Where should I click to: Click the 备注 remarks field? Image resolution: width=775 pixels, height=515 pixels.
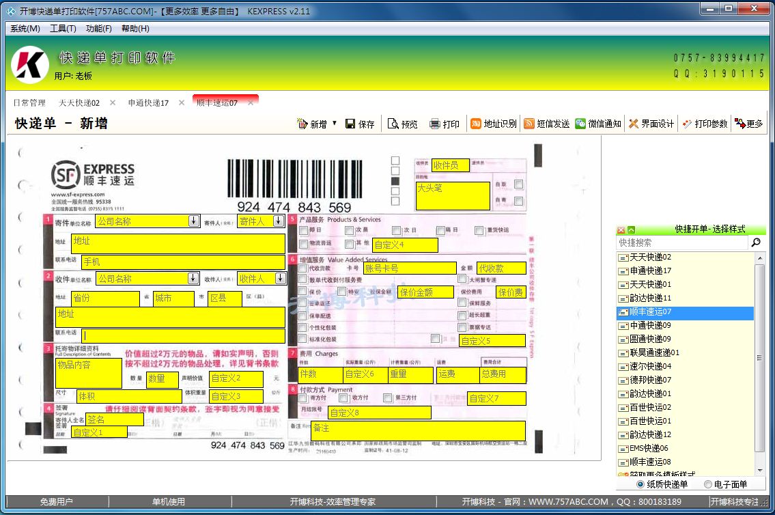pyautogui.click(x=418, y=430)
